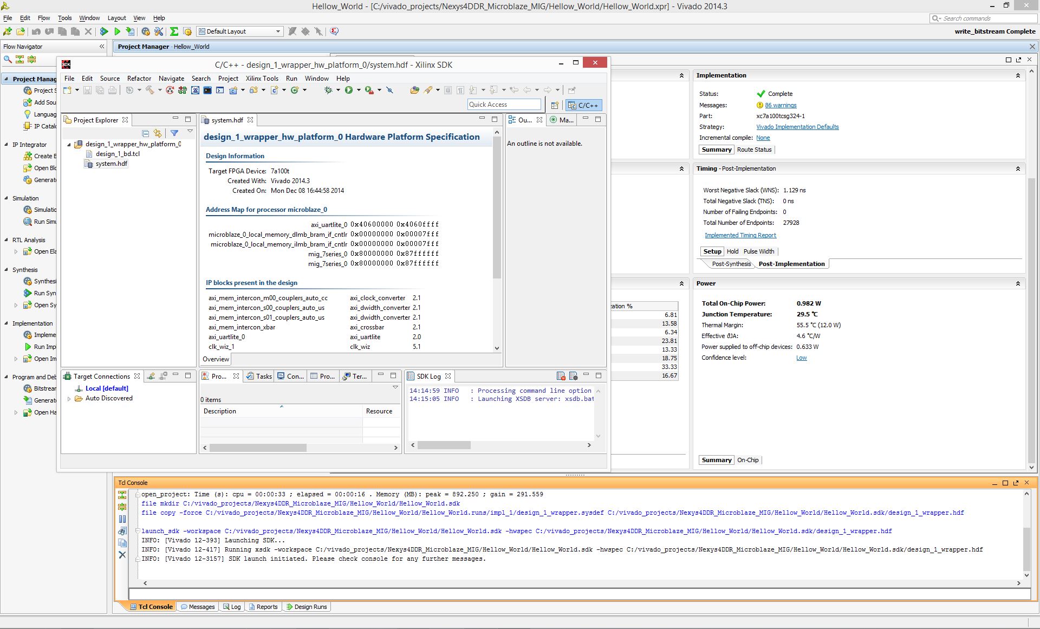This screenshot has width=1040, height=629.
Task: Switch to Tasks tab in SDK
Action: point(259,376)
